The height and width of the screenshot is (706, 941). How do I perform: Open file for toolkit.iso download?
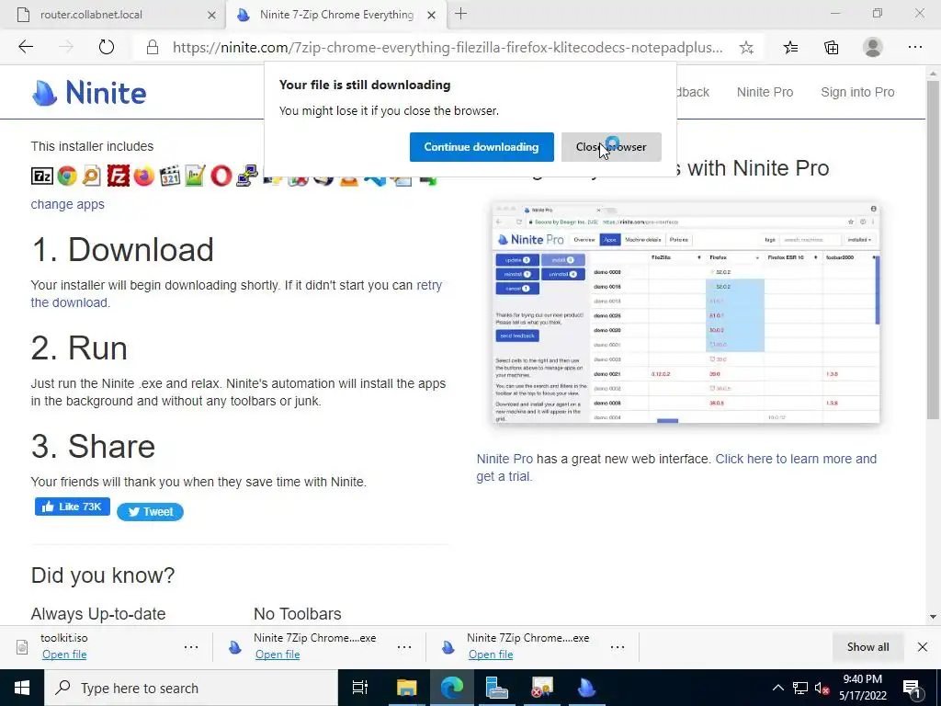64,655
